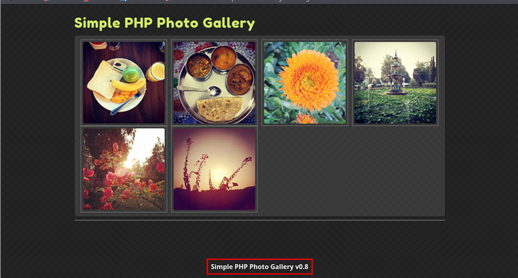Click the glowing sun in silhouette photo

(219, 174)
